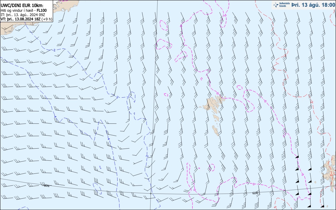Click the left '60N' latitude label
Screen dimensions: 336x210
click(46, 186)
